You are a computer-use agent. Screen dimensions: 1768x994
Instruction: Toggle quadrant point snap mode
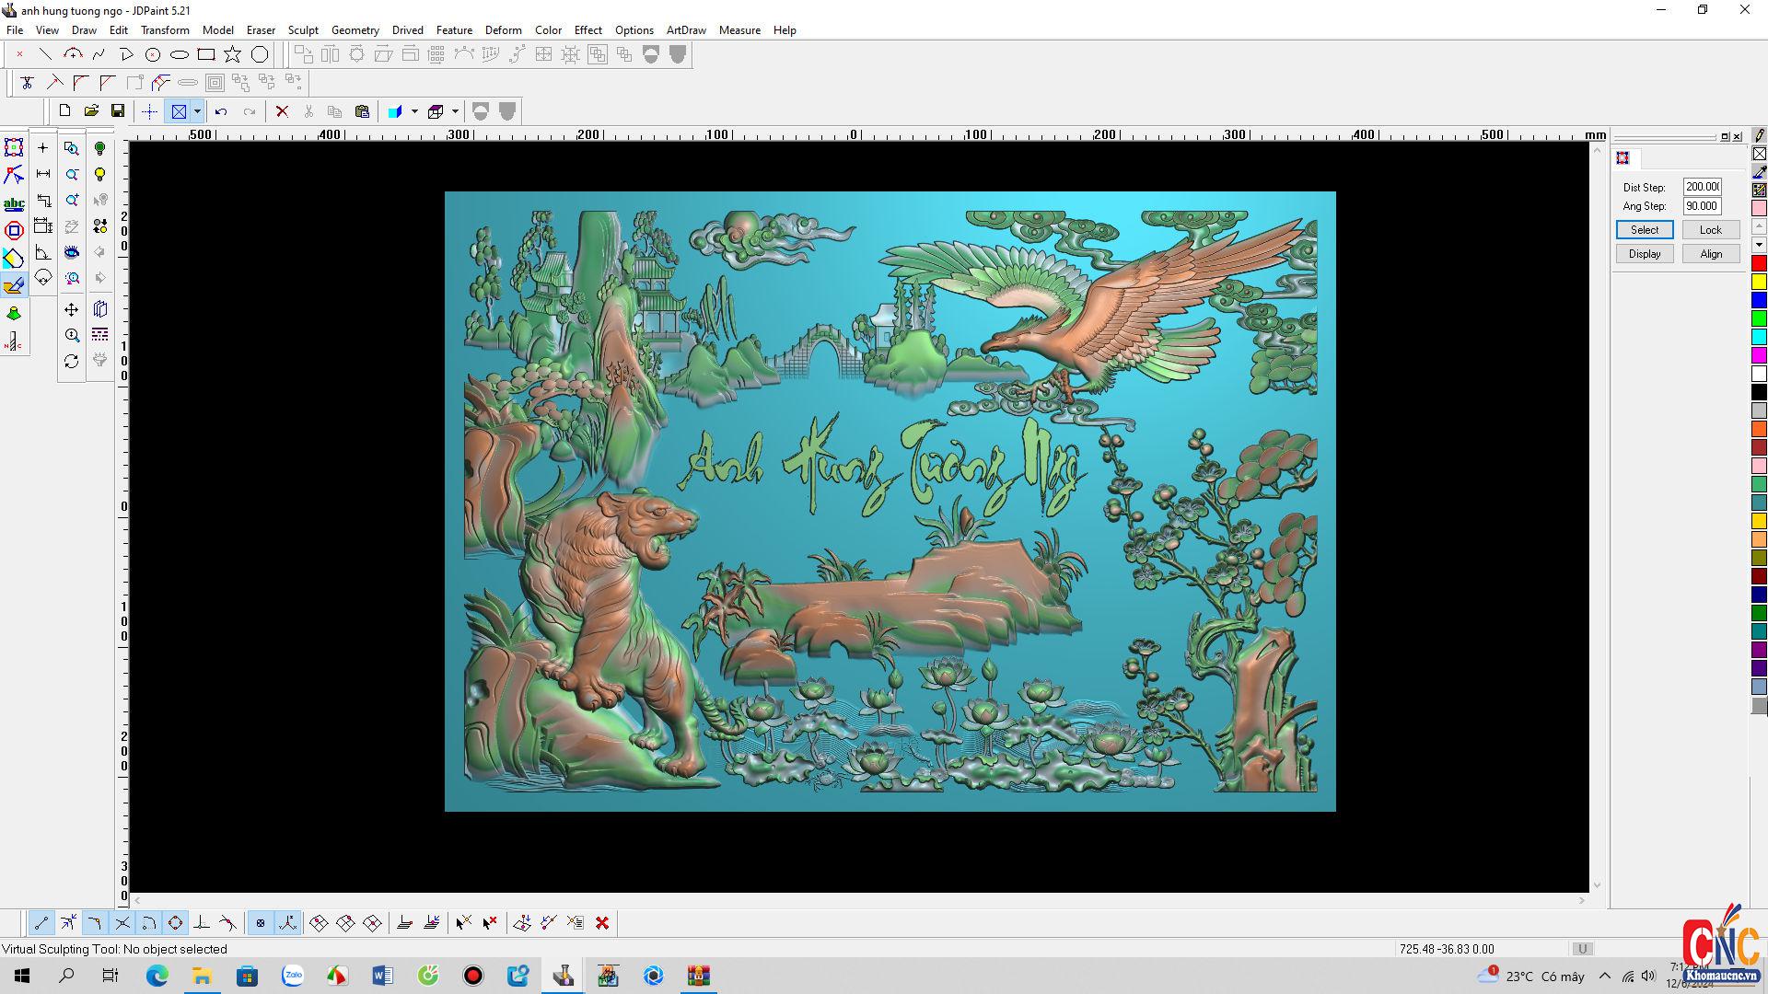[175, 923]
